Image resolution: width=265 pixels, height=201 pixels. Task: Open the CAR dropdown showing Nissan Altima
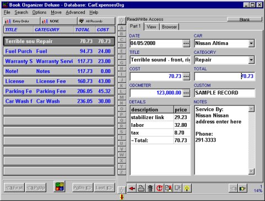251,43
